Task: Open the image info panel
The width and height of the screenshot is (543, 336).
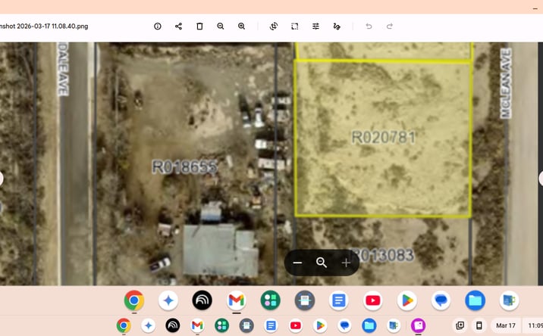Action: pos(158,26)
